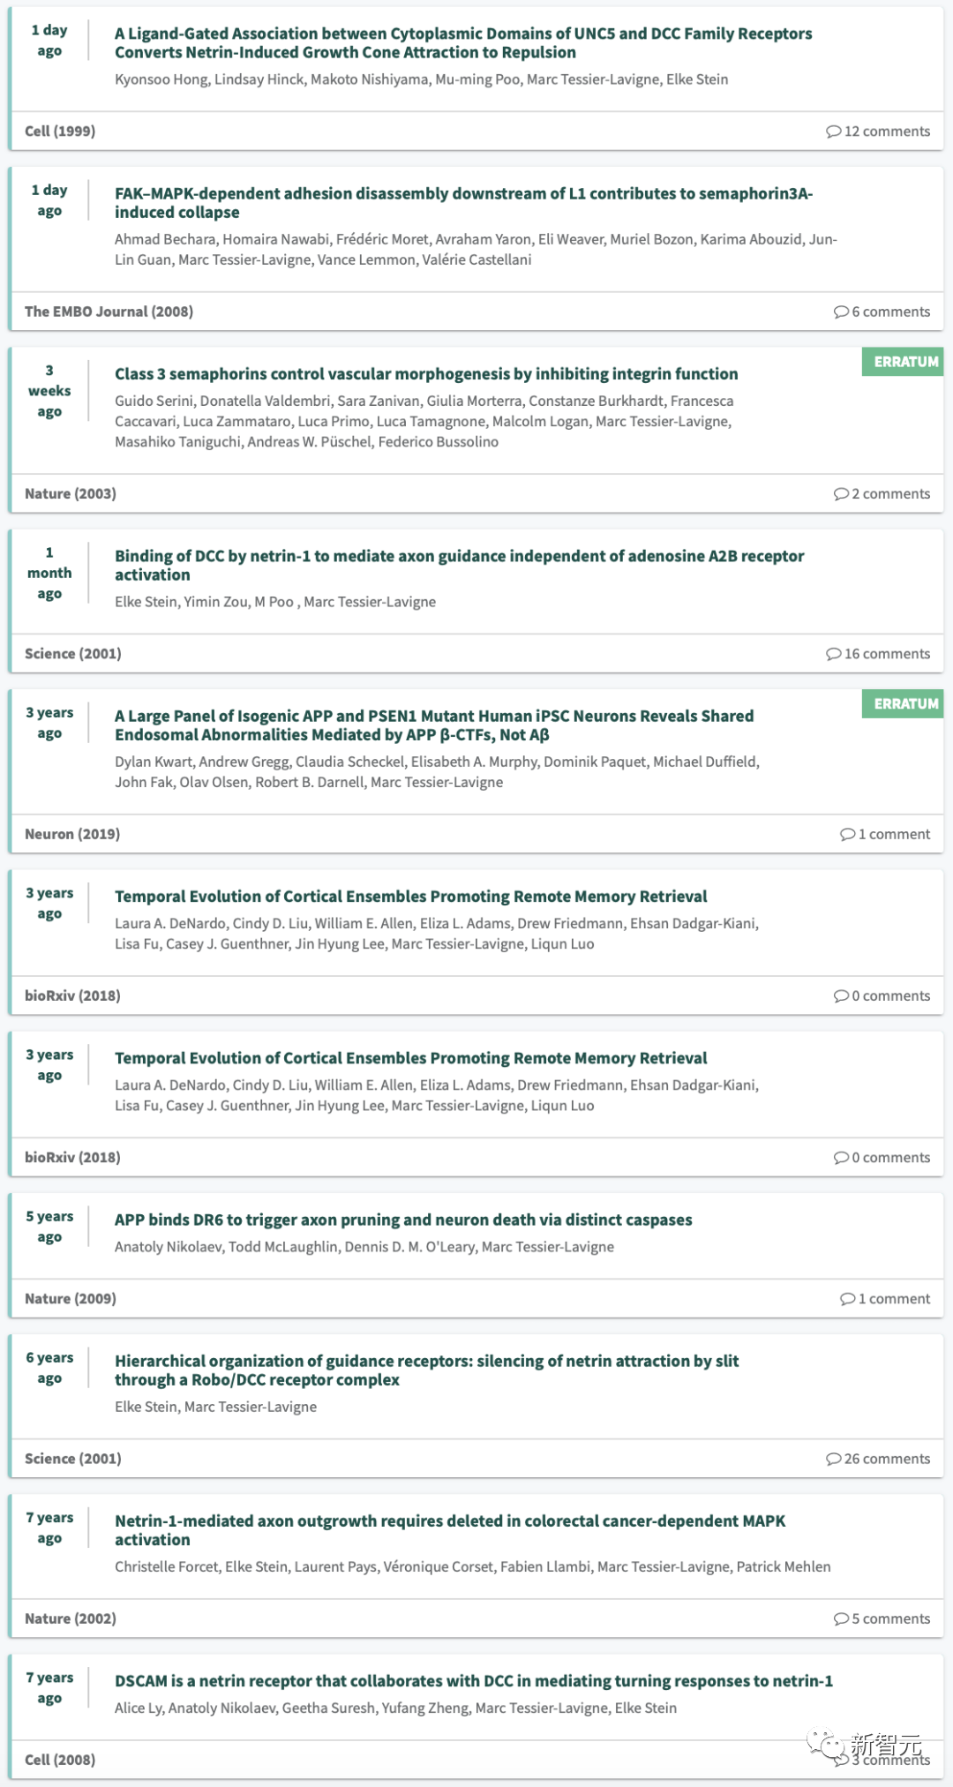
Task: Click the ERRATUM badge on the Neuron 2019 paper
Action: coord(905,703)
